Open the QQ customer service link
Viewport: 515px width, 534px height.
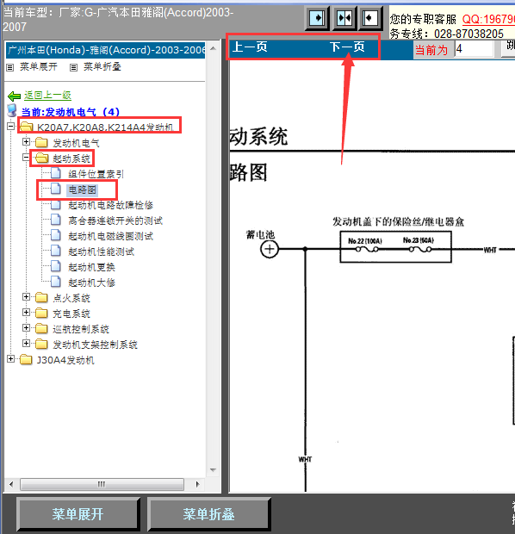point(488,19)
